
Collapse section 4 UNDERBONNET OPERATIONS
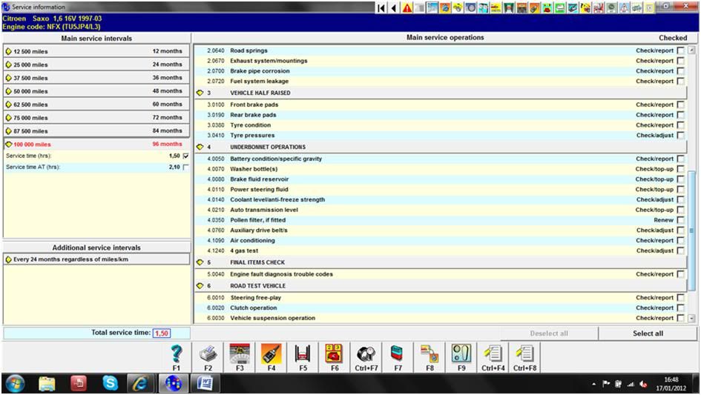(200, 147)
